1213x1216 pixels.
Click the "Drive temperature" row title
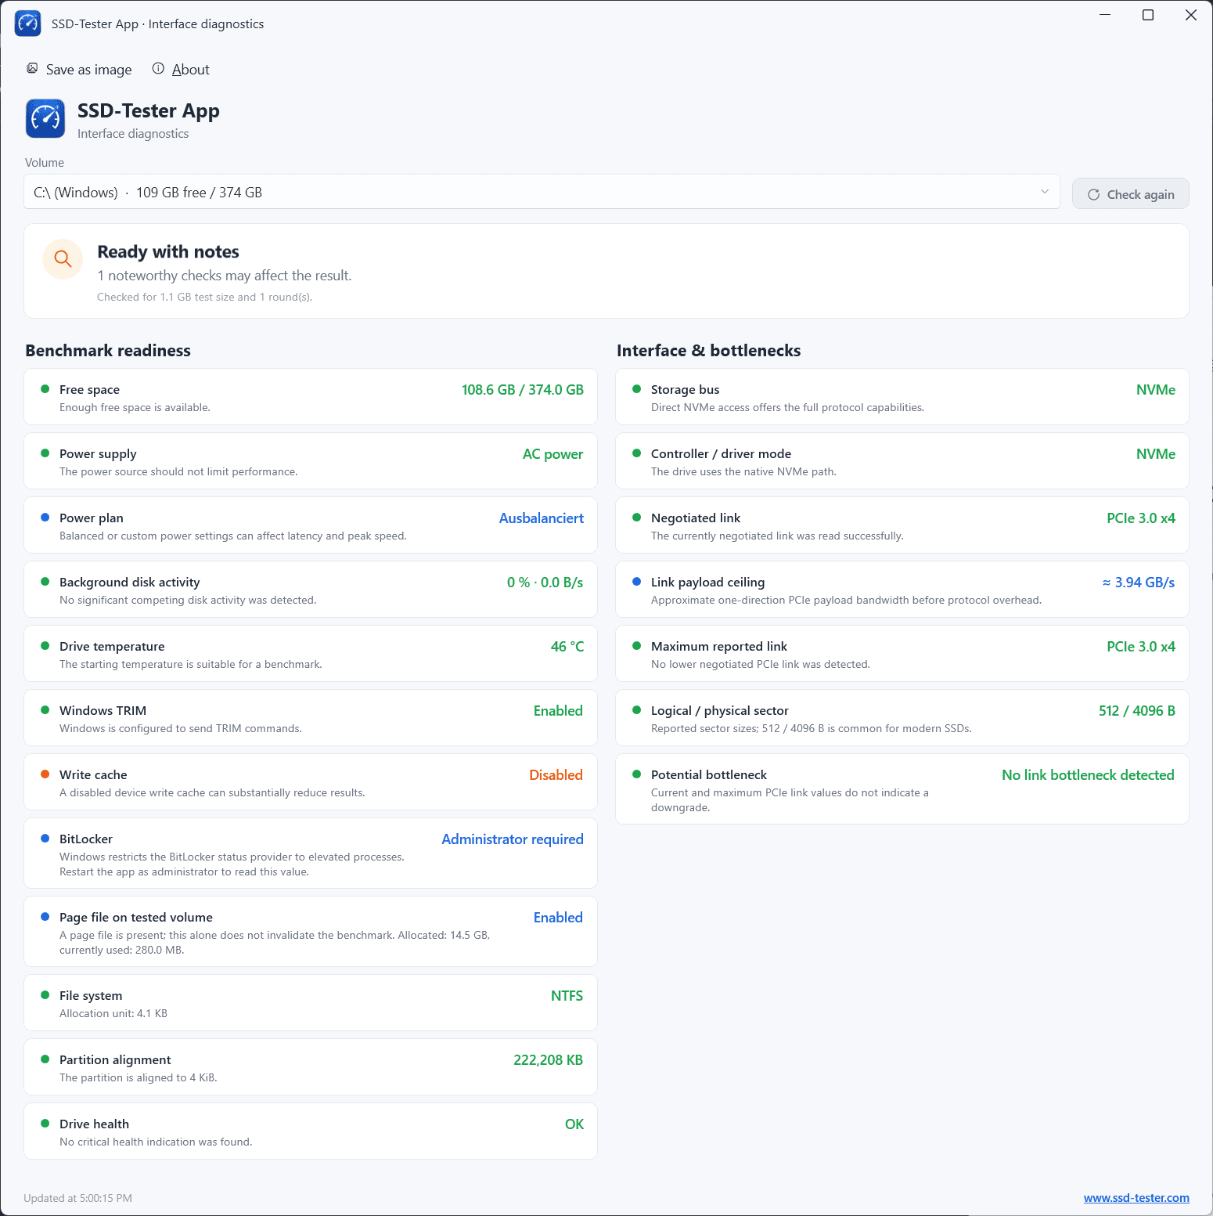112,647
